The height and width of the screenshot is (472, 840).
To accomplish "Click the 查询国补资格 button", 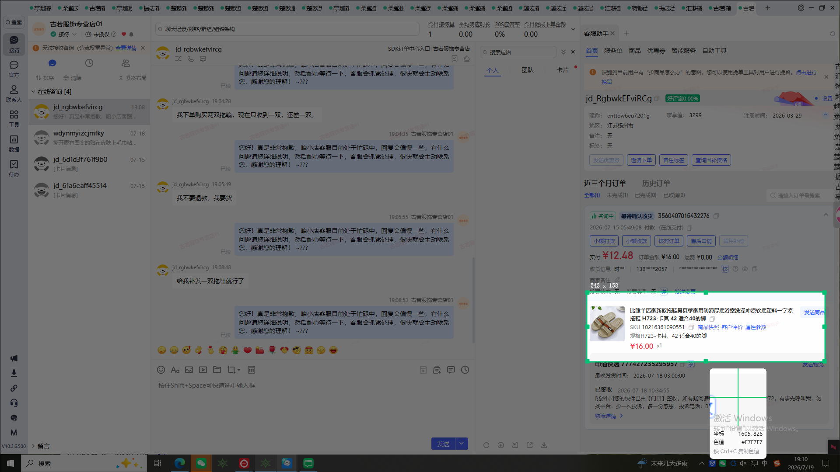I will 711,160.
